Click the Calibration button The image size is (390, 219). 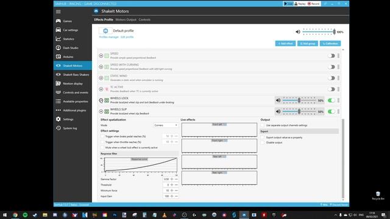pyautogui.click(x=330, y=43)
